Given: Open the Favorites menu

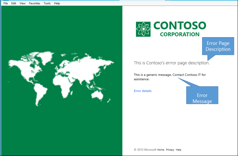Looking at the screenshot, I should point(35,3).
